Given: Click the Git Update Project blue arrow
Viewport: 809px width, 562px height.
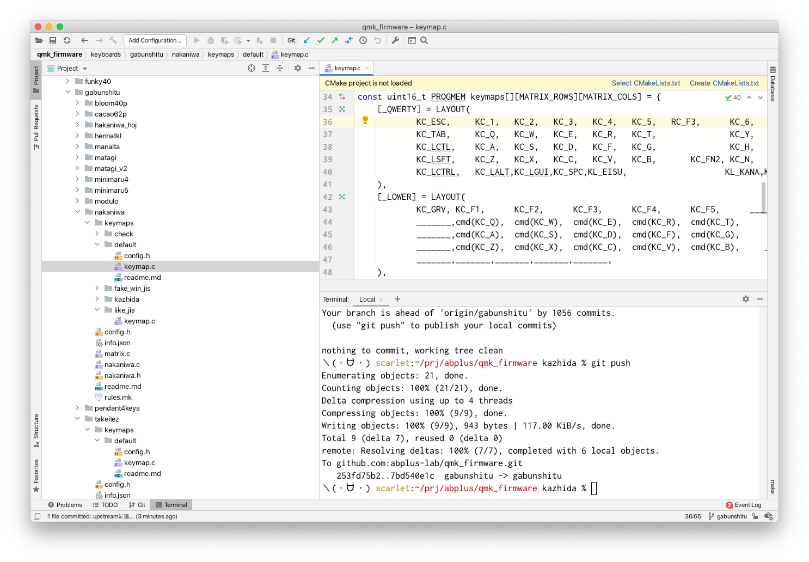Looking at the screenshot, I should [x=307, y=40].
